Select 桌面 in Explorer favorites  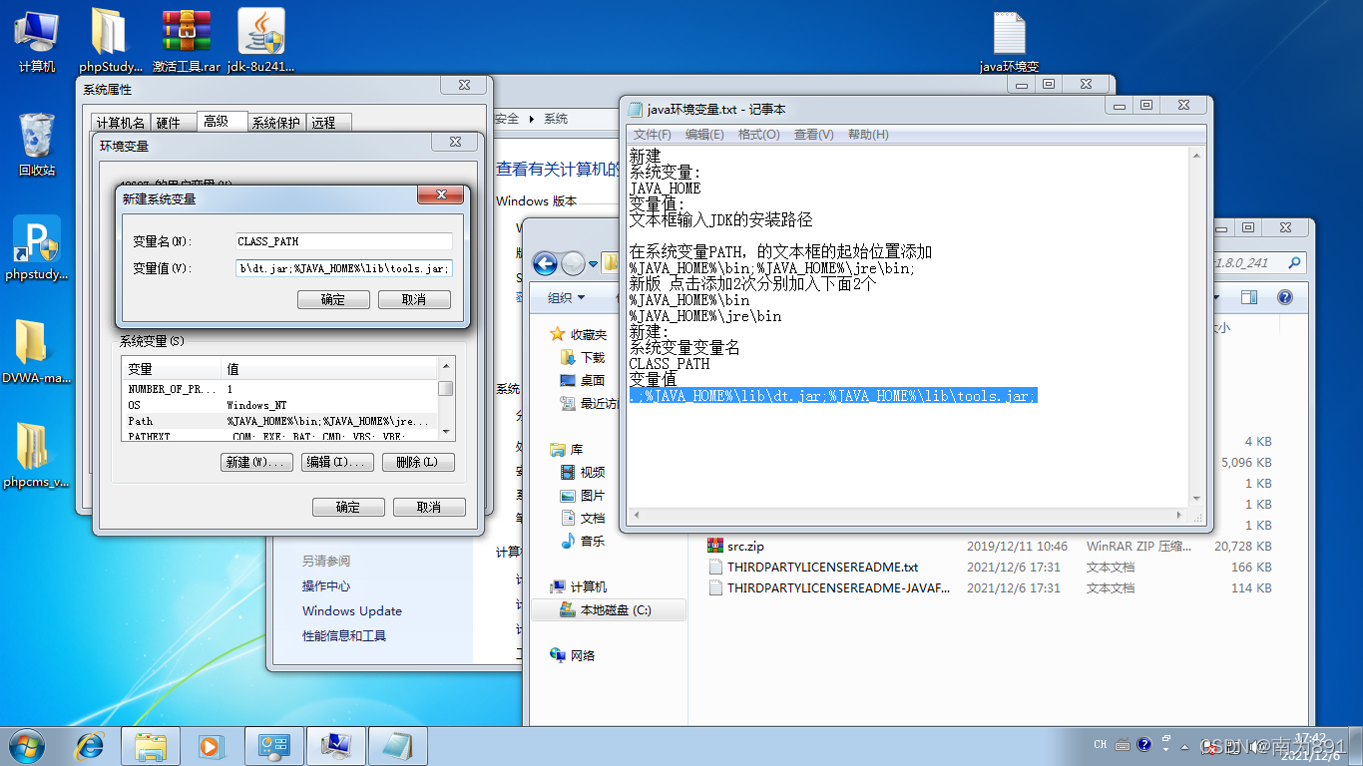click(583, 380)
